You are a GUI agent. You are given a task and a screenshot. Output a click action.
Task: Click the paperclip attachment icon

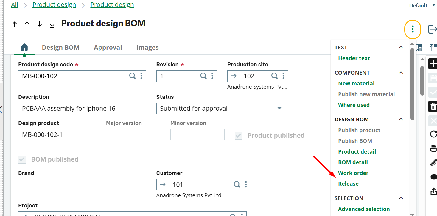click(433, 163)
